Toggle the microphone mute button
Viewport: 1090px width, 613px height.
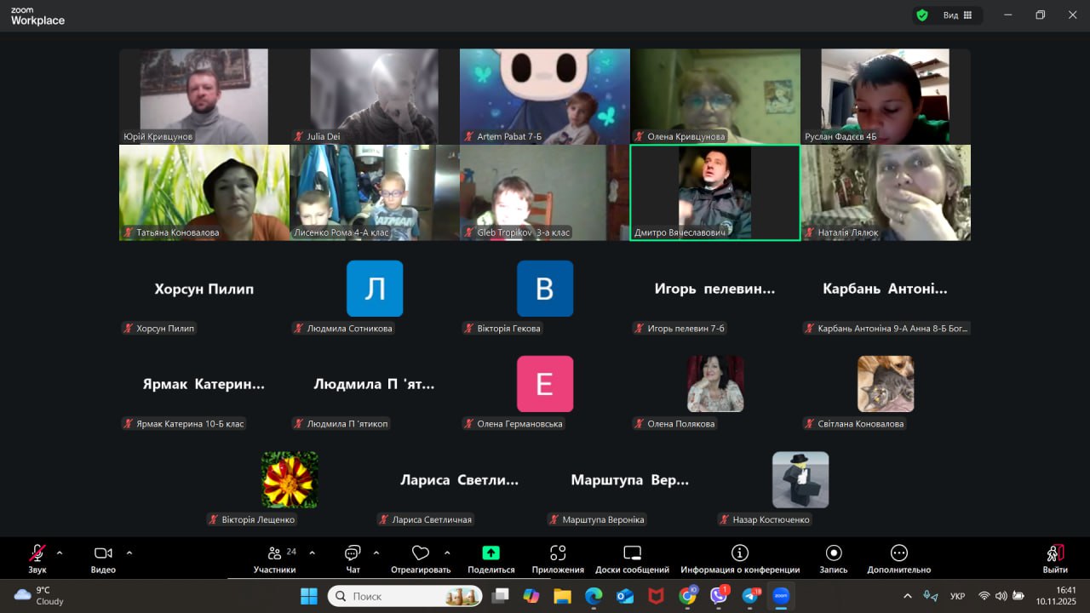[37, 553]
